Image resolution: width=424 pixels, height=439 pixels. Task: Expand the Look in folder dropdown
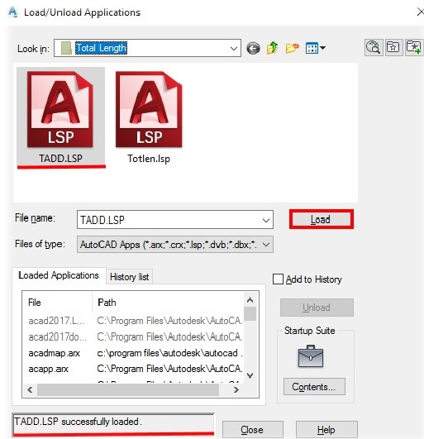[234, 48]
